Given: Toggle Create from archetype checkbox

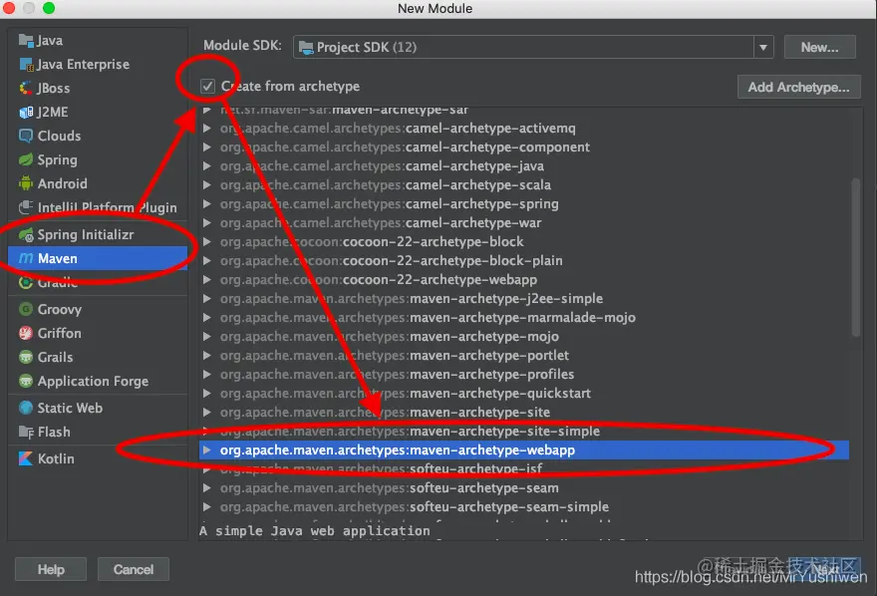Looking at the screenshot, I should pos(207,86).
